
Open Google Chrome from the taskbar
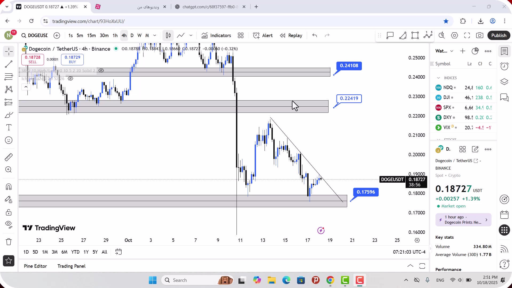click(330, 280)
